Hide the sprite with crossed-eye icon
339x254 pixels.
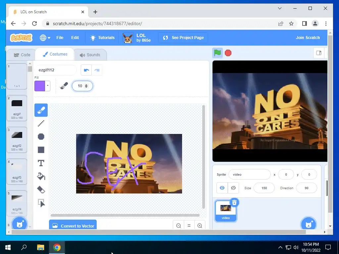[x=233, y=188]
